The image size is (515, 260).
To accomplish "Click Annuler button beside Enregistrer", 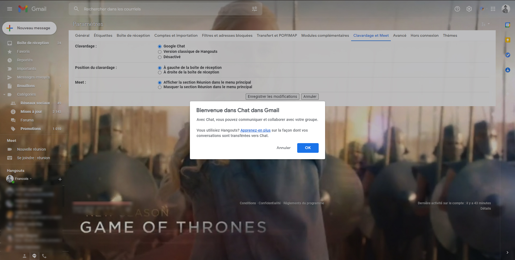I will pos(310,96).
